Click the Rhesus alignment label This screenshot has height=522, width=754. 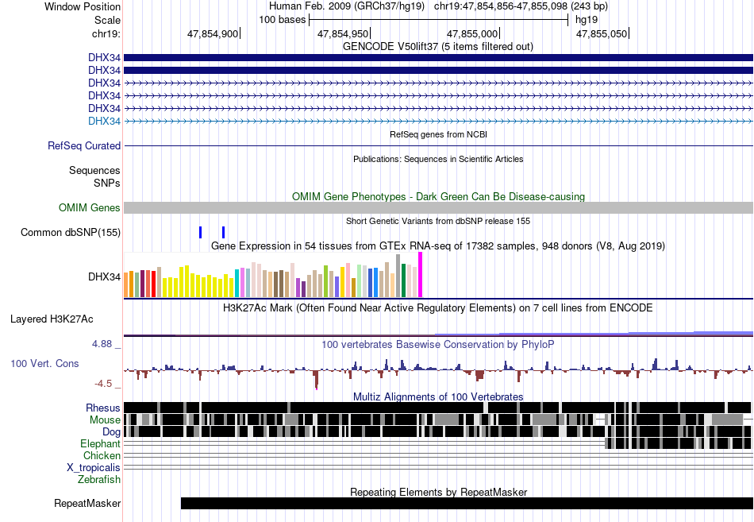pyautogui.click(x=103, y=408)
